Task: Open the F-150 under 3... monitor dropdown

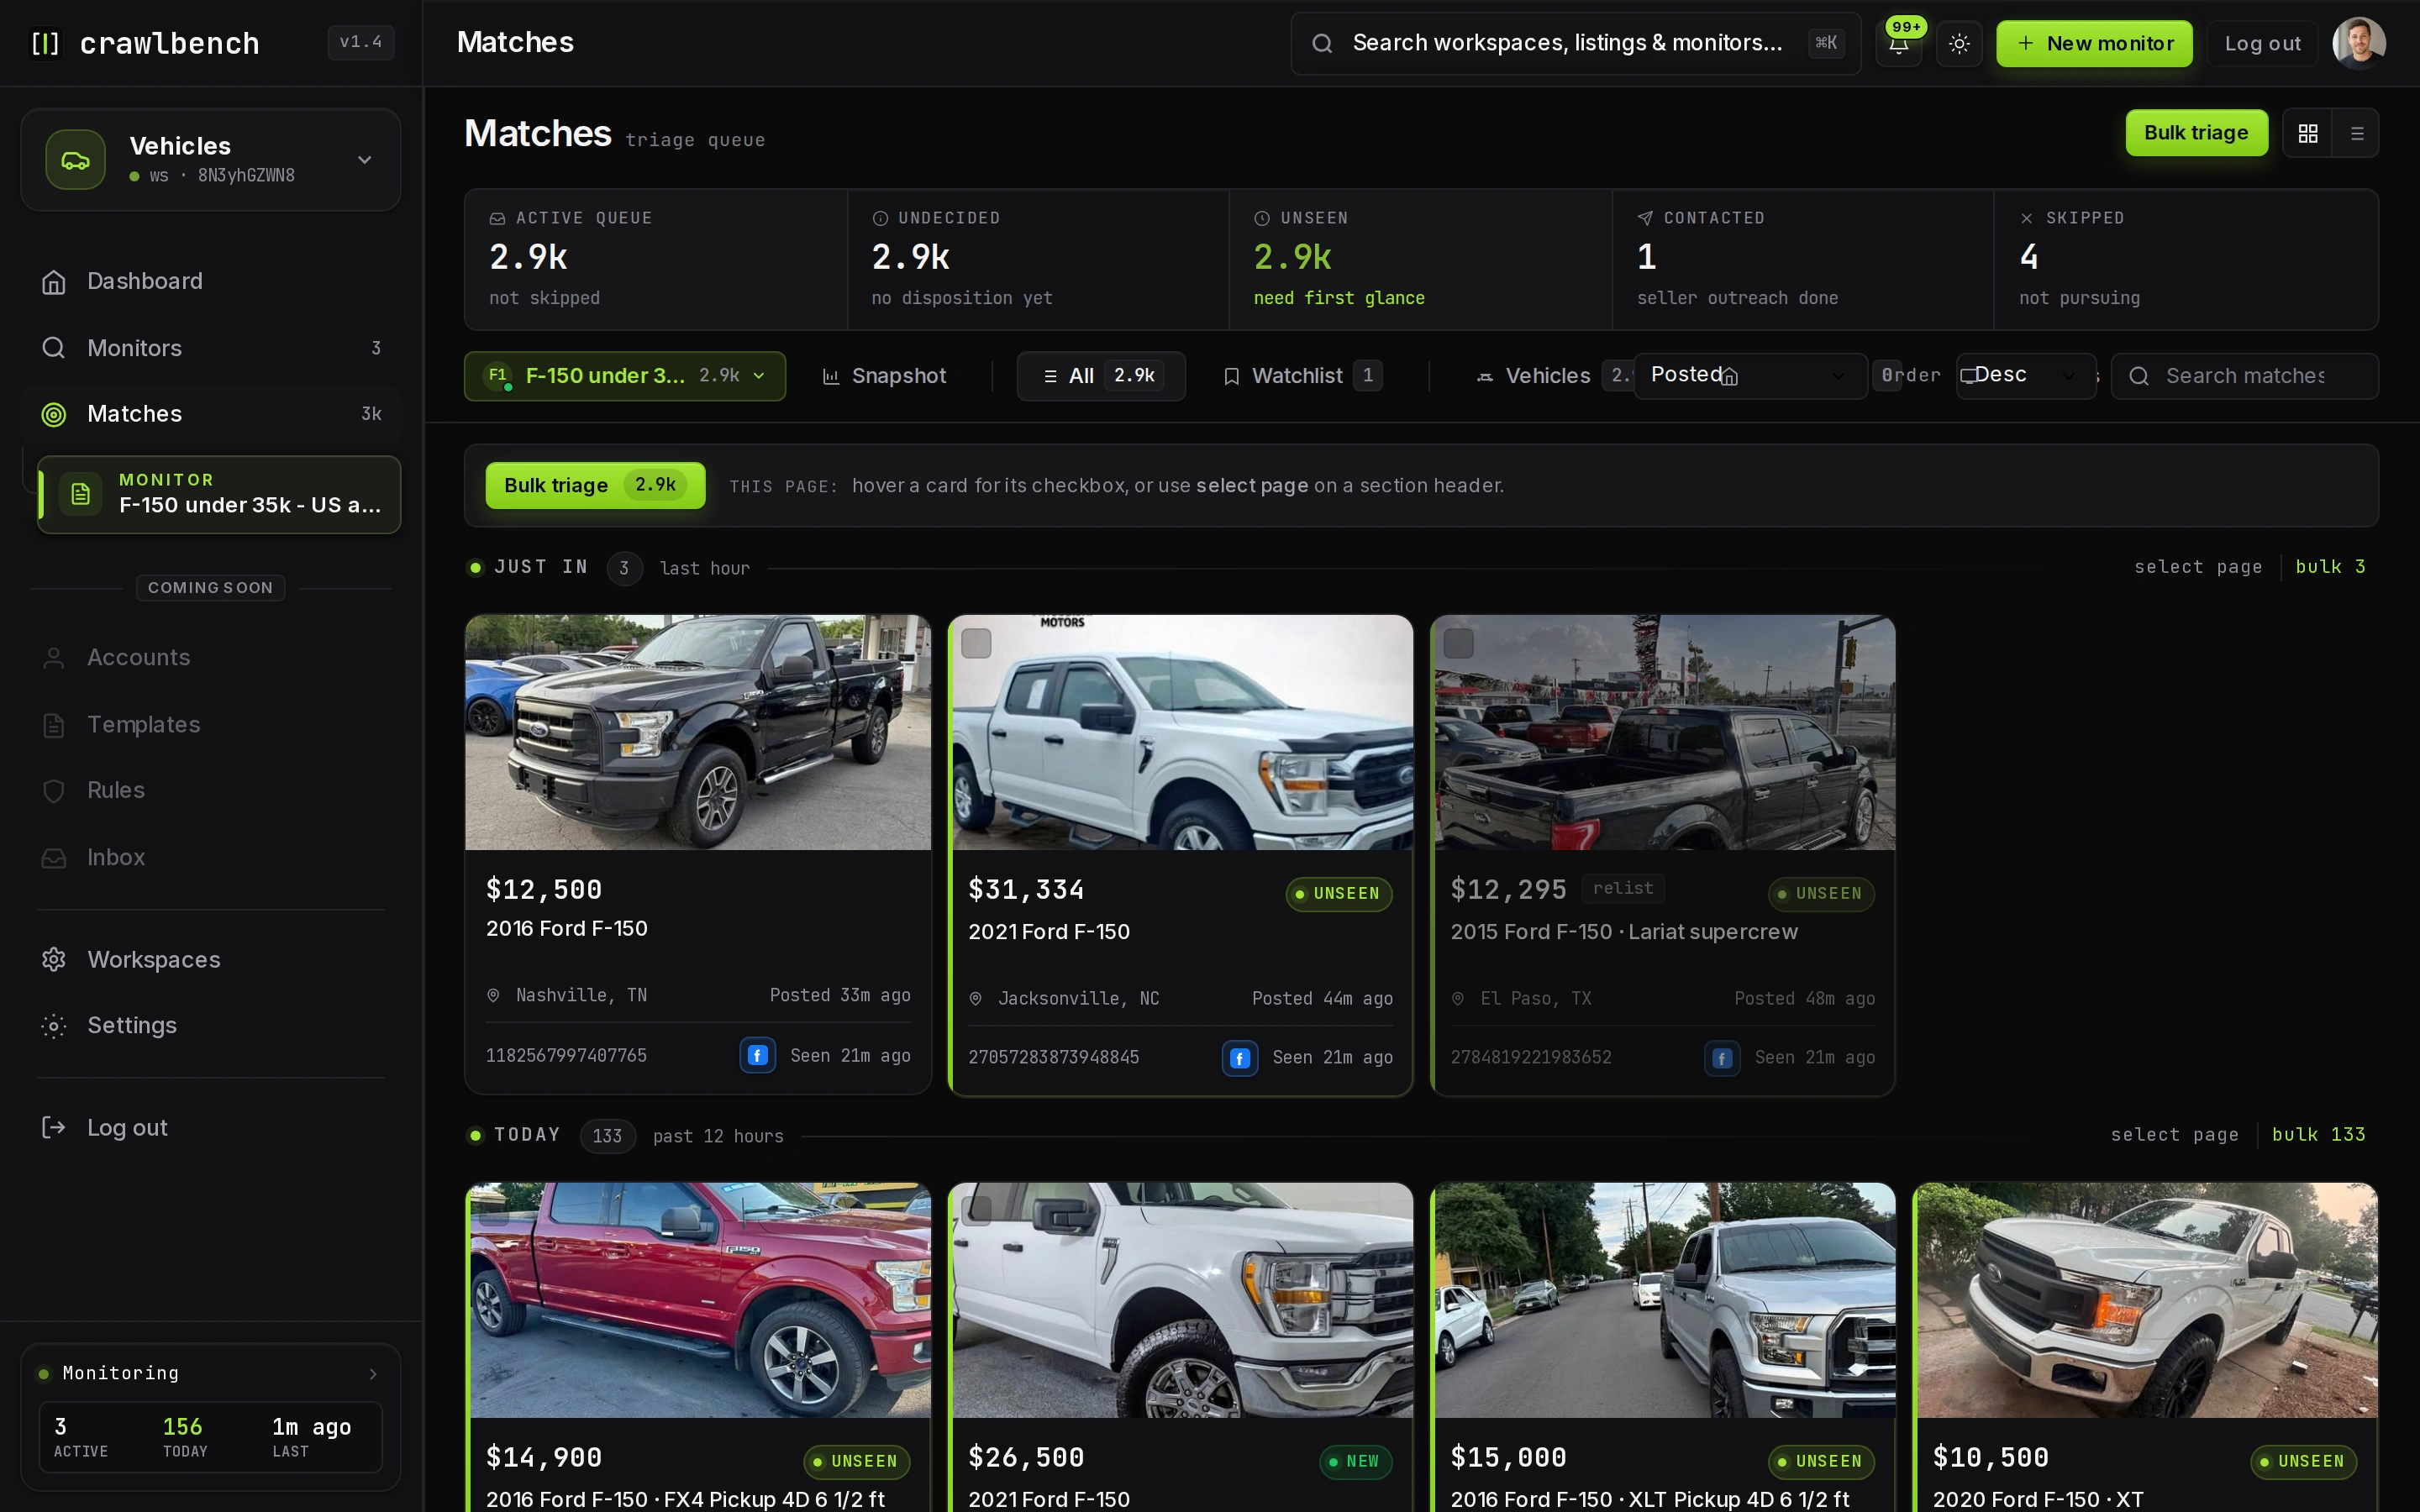Action: [625, 376]
